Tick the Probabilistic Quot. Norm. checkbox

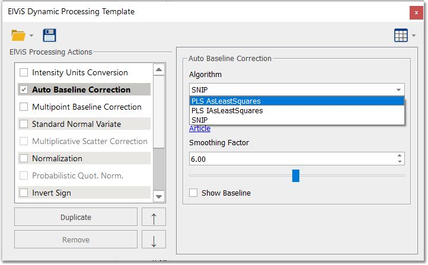pos(24,175)
